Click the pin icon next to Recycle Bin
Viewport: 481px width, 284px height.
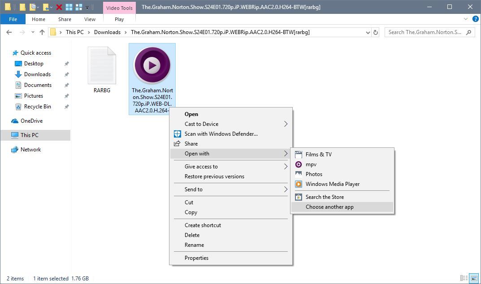click(66, 107)
